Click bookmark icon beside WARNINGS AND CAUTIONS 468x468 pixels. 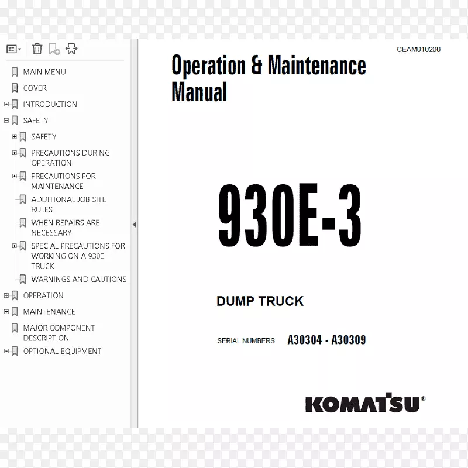[22, 279]
